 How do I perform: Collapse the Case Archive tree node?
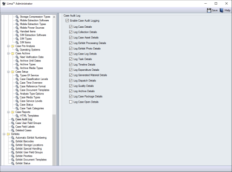(8, 54)
